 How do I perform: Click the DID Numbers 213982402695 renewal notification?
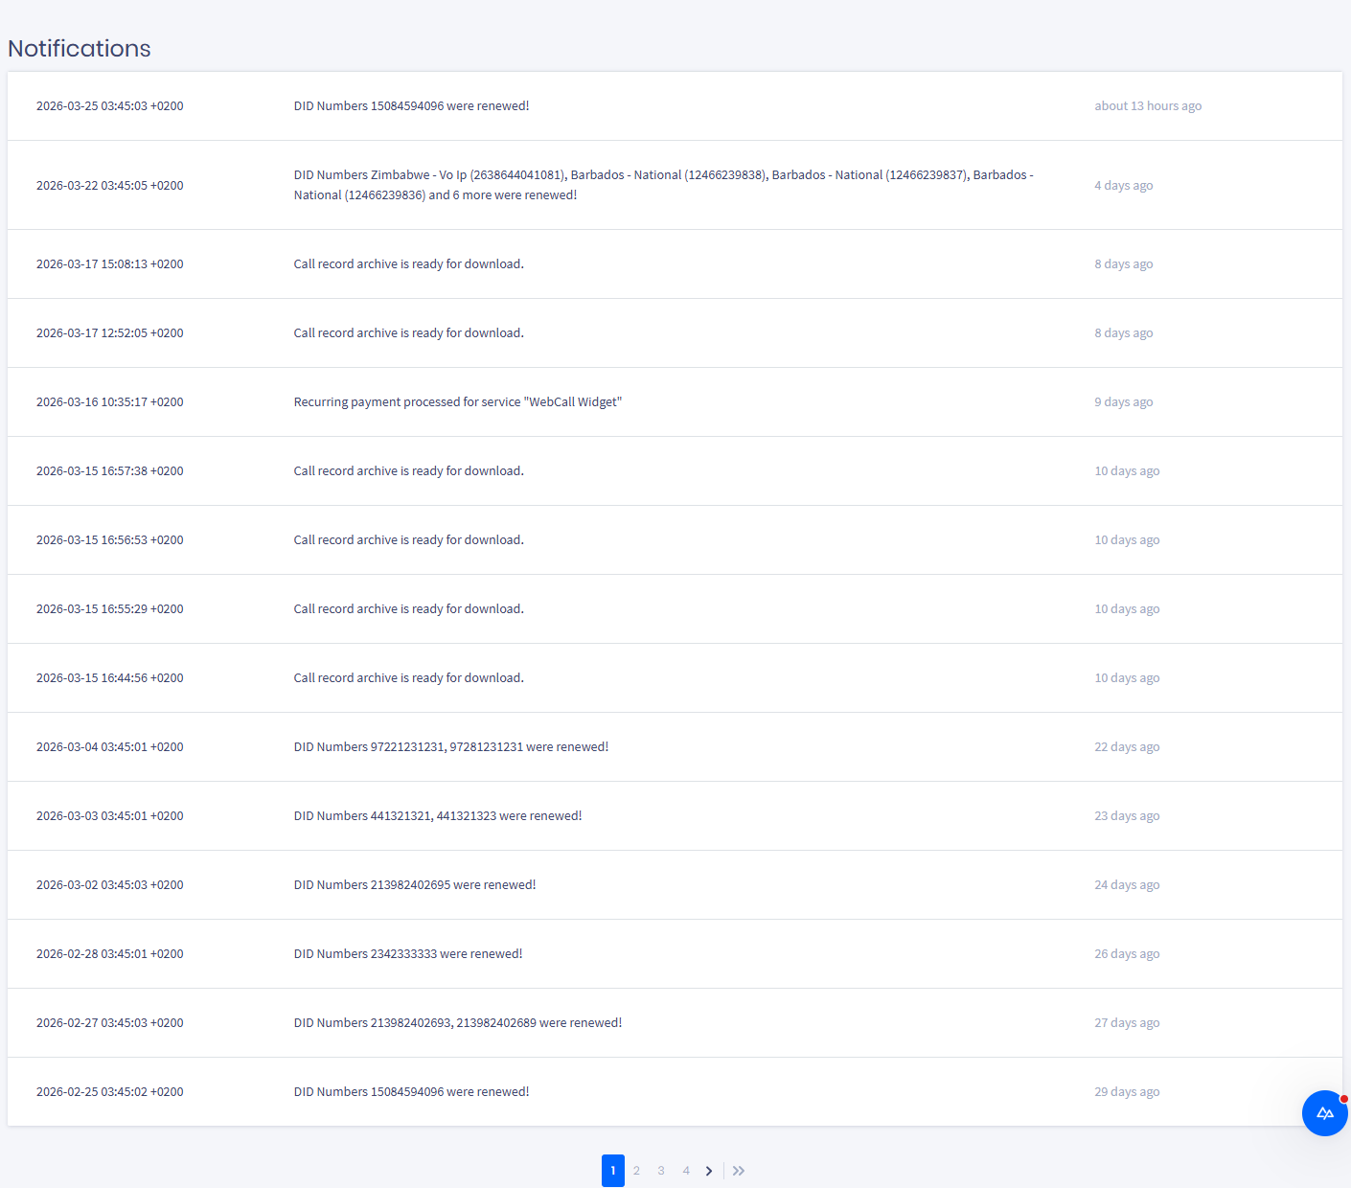coord(414,884)
